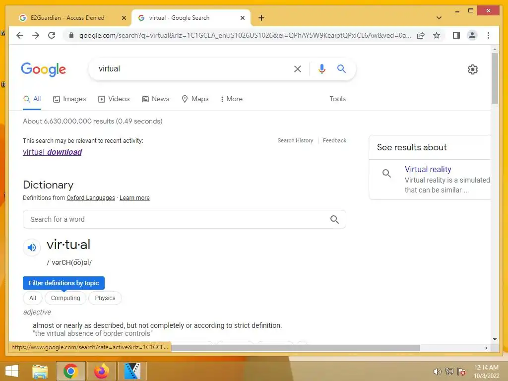The image size is (508, 381).
Task: Bookmark this page with star
Action: point(437,35)
